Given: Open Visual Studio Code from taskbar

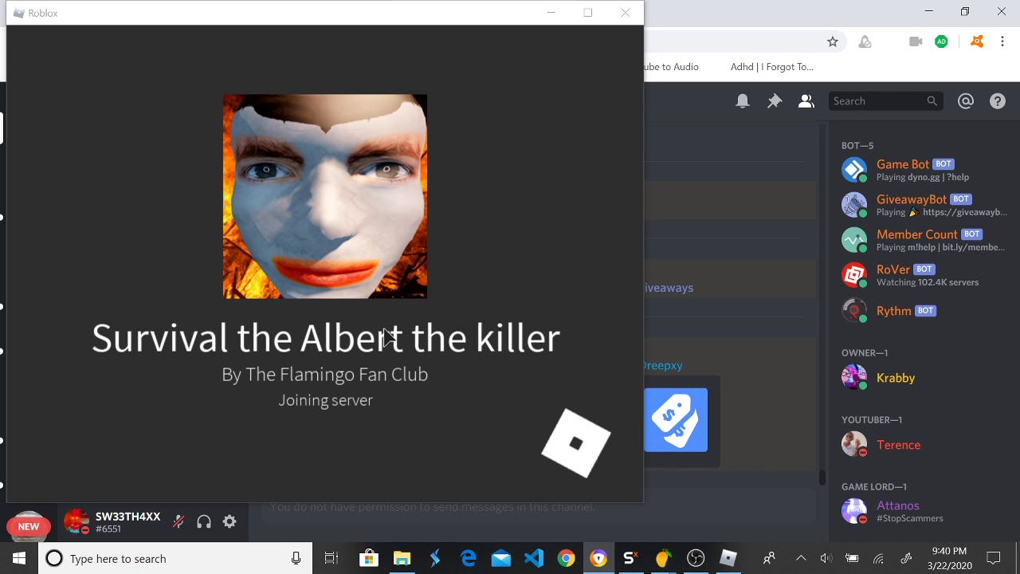Looking at the screenshot, I should pos(534,559).
